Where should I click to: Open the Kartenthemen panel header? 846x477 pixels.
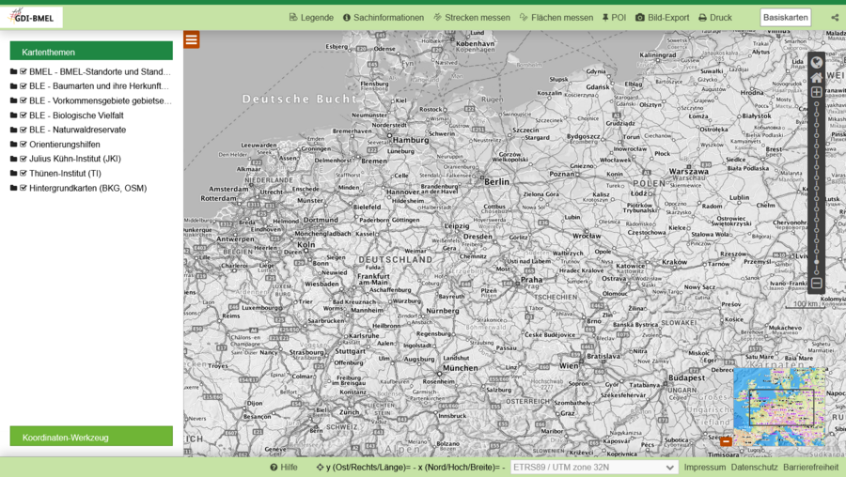point(91,52)
